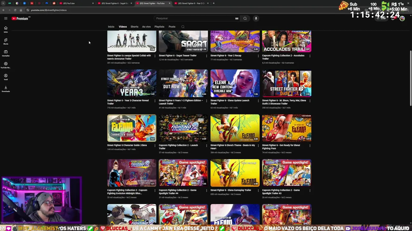This screenshot has height=231, width=412.
Task: Open the menu for the Character Guide Elena video
Action: [155, 146]
